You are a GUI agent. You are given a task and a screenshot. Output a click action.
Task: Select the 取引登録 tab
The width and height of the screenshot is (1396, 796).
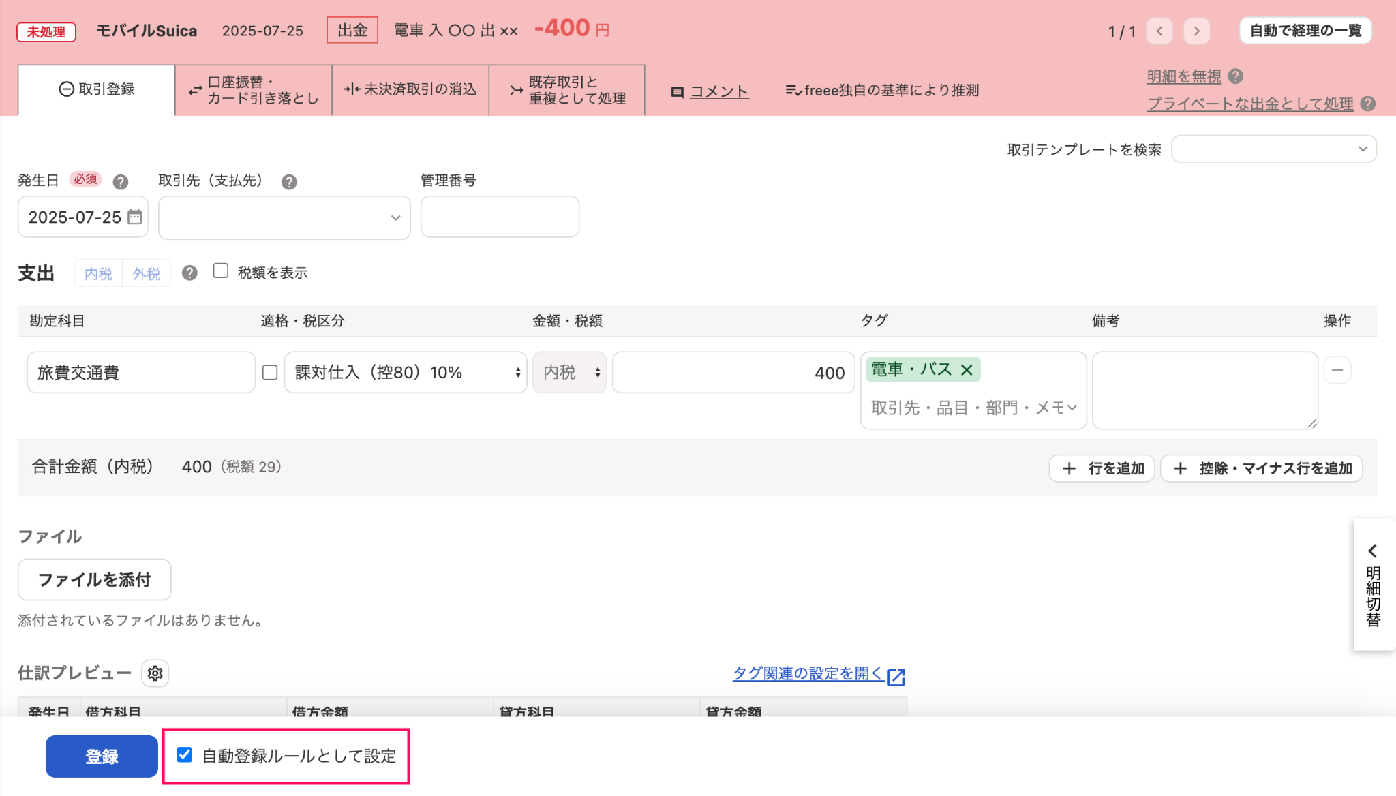click(97, 89)
